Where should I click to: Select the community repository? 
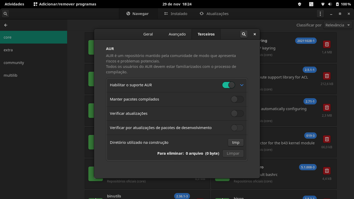(x=33, y=63)
